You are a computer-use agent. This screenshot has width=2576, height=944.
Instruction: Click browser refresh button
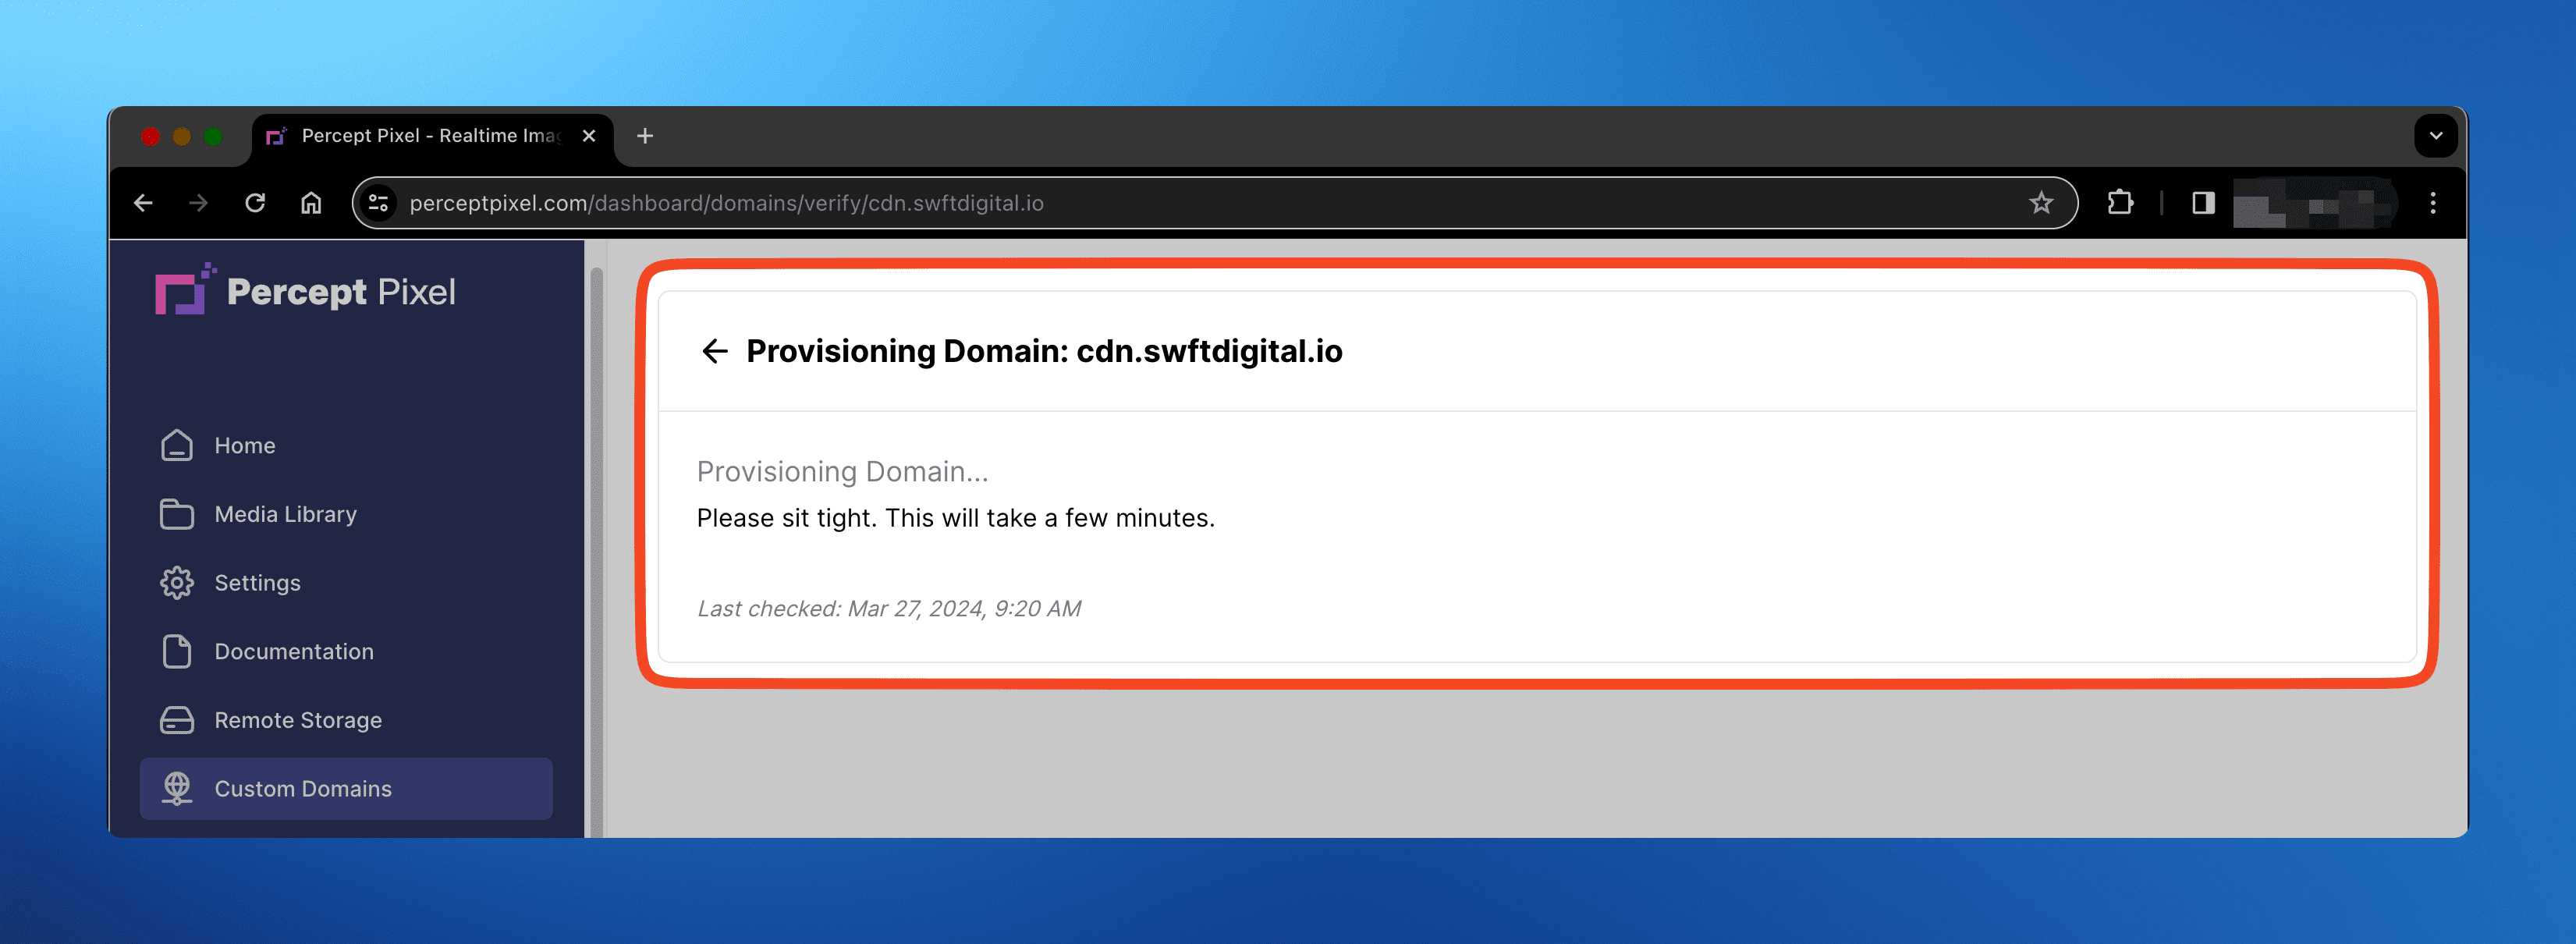pyautogui.click(x=254, y=202)
